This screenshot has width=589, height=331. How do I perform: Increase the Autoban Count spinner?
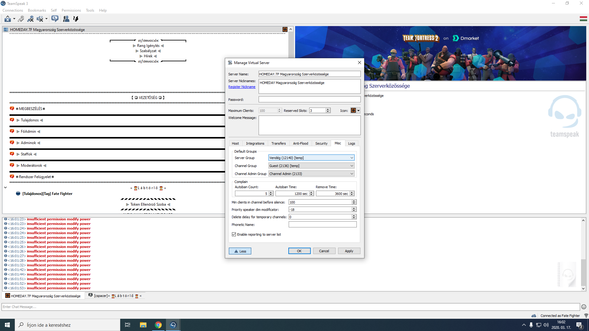click(271, 192)
